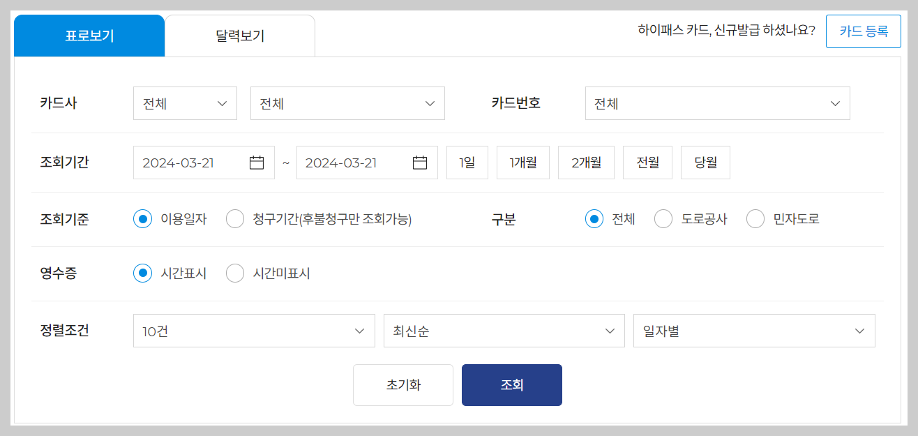
Task: Open the 카드번호 dropdown
Action: pos(717,103)
